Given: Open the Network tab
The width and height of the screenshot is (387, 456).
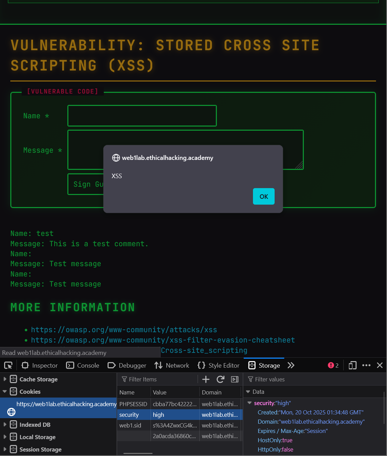Looking at the screenshot, I should click(x=172, y=365).
